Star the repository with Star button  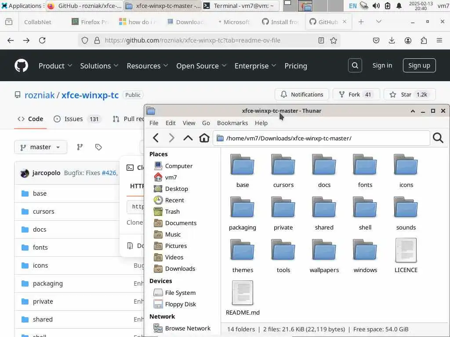(410, 95)
